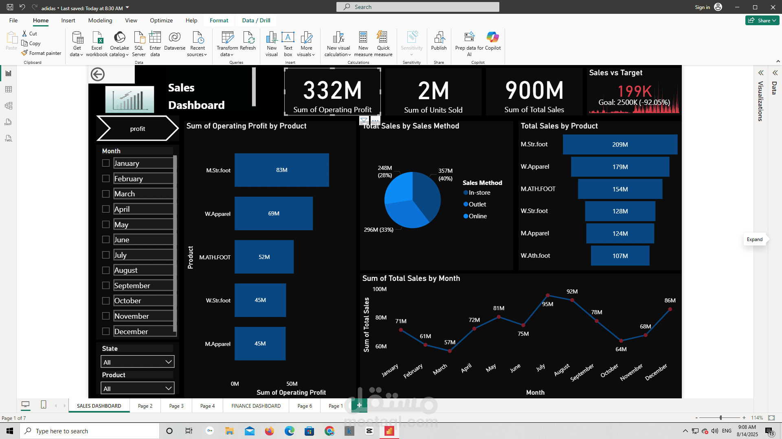Switch to Report view in left sidebar
The height and width of the screenshot is (439, 782).
click(x=9, y=73)
